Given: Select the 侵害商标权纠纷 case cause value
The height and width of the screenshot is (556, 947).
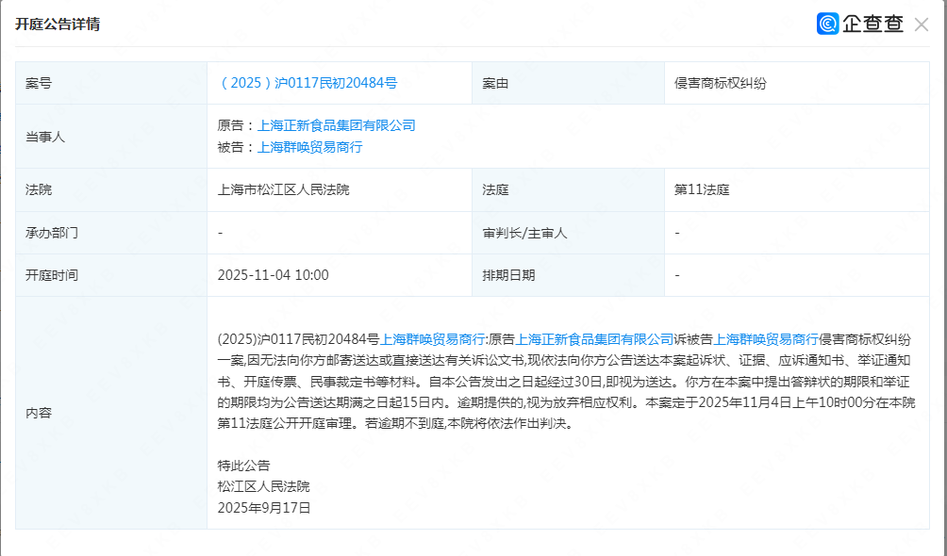Looking at the screenshot, I should pyautogui.click(x=721, y=83).
